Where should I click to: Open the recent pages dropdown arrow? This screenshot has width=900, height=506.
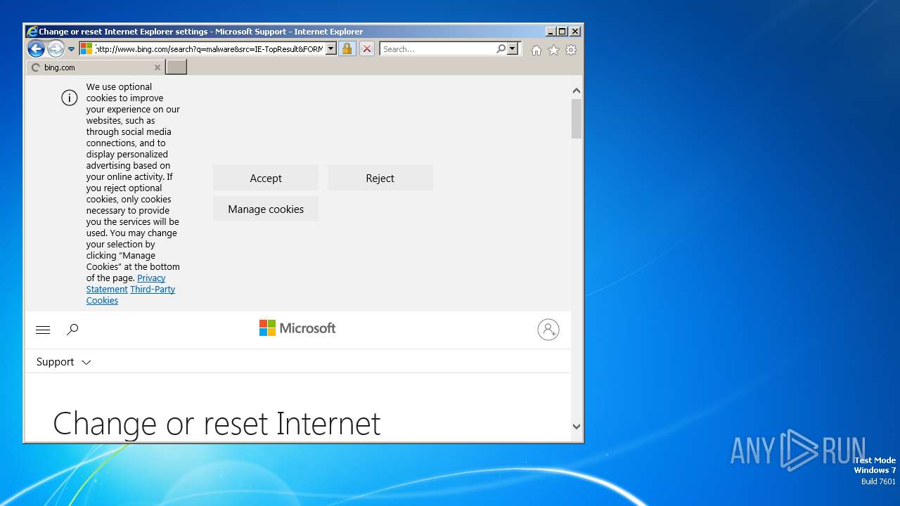(71, 49)
